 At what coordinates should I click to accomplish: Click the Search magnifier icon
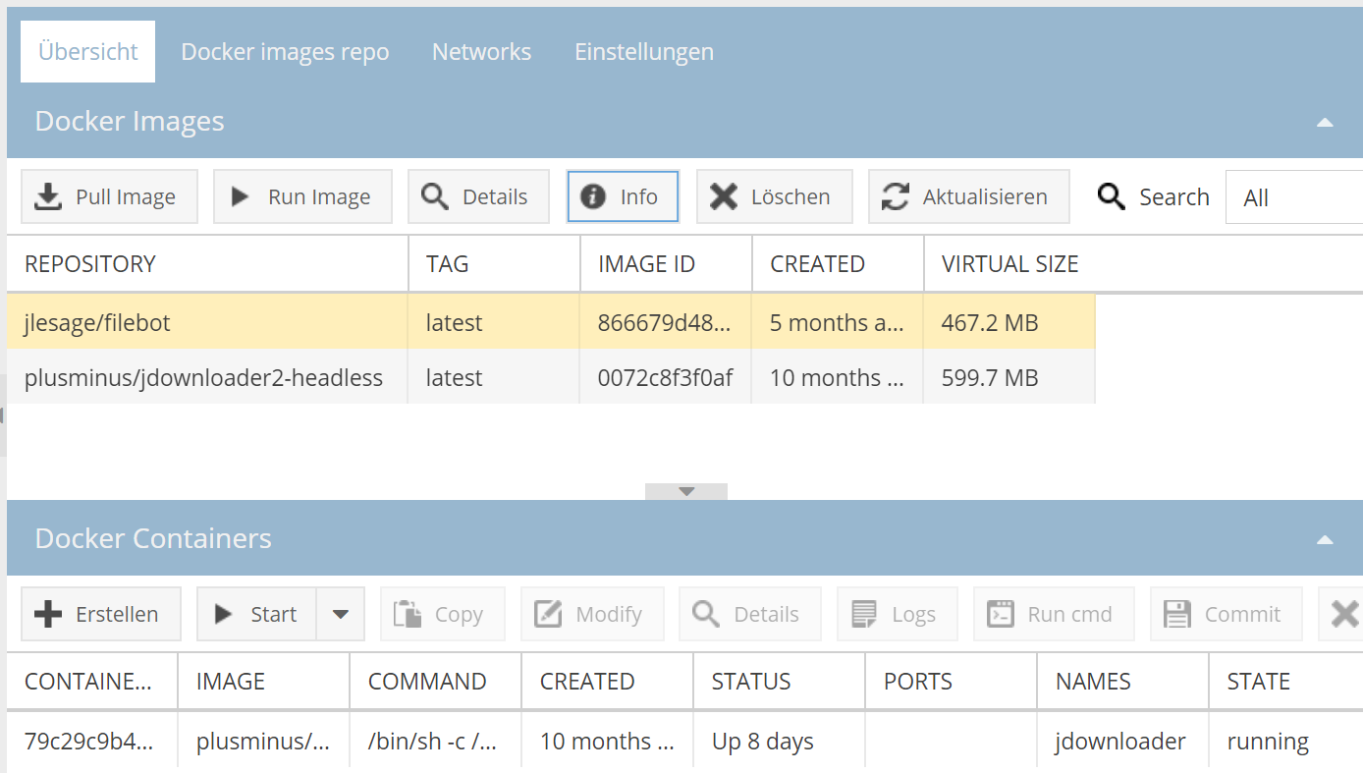click(1112, 196)
